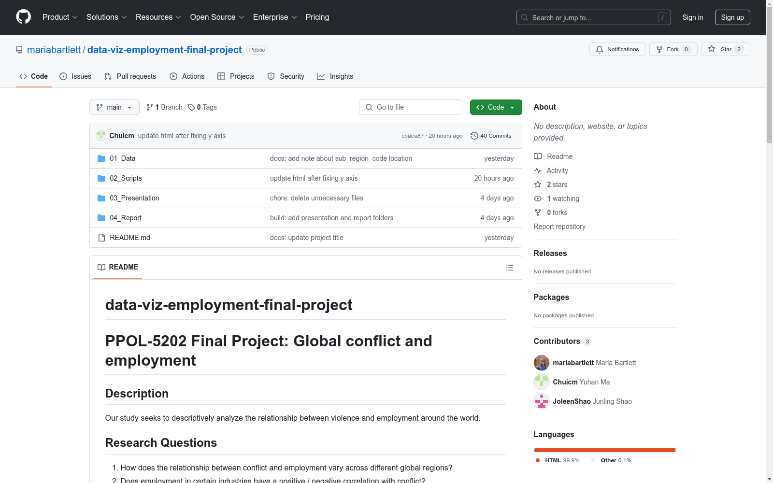Image resolution: width=773 pixels, height=483 pixels.
Task: Click the 03_Presentation folder icon
Action: pyautogui.click(x=101, y=198)
